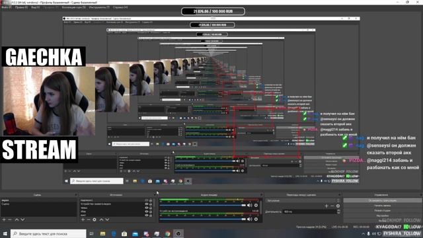423x238 pixels.
Task: Click microphone icon in system tray
Action: [368, 233]
